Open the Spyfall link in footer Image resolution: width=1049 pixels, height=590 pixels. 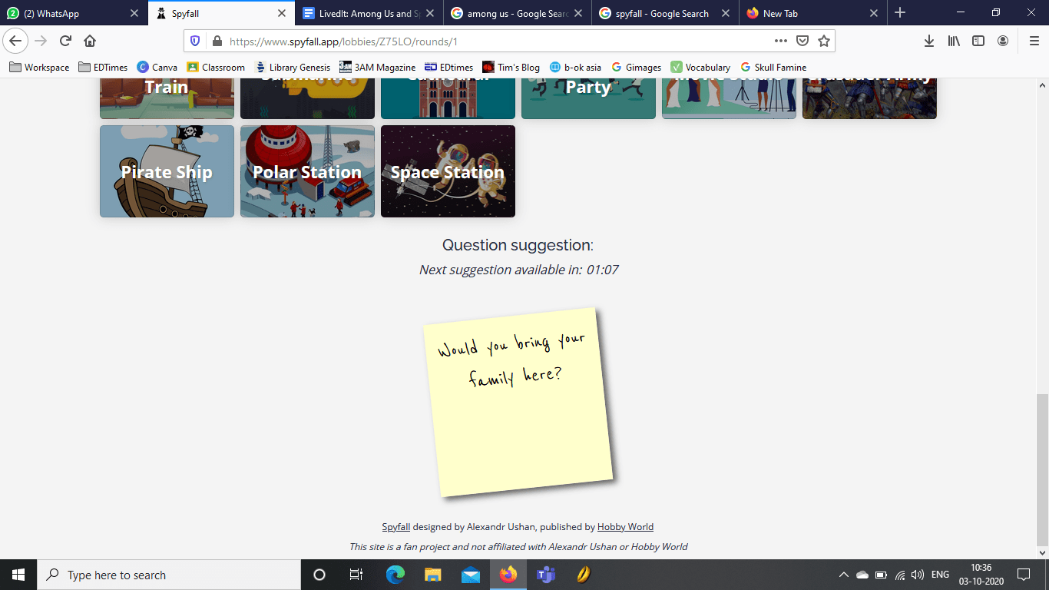tap(395, 527)
